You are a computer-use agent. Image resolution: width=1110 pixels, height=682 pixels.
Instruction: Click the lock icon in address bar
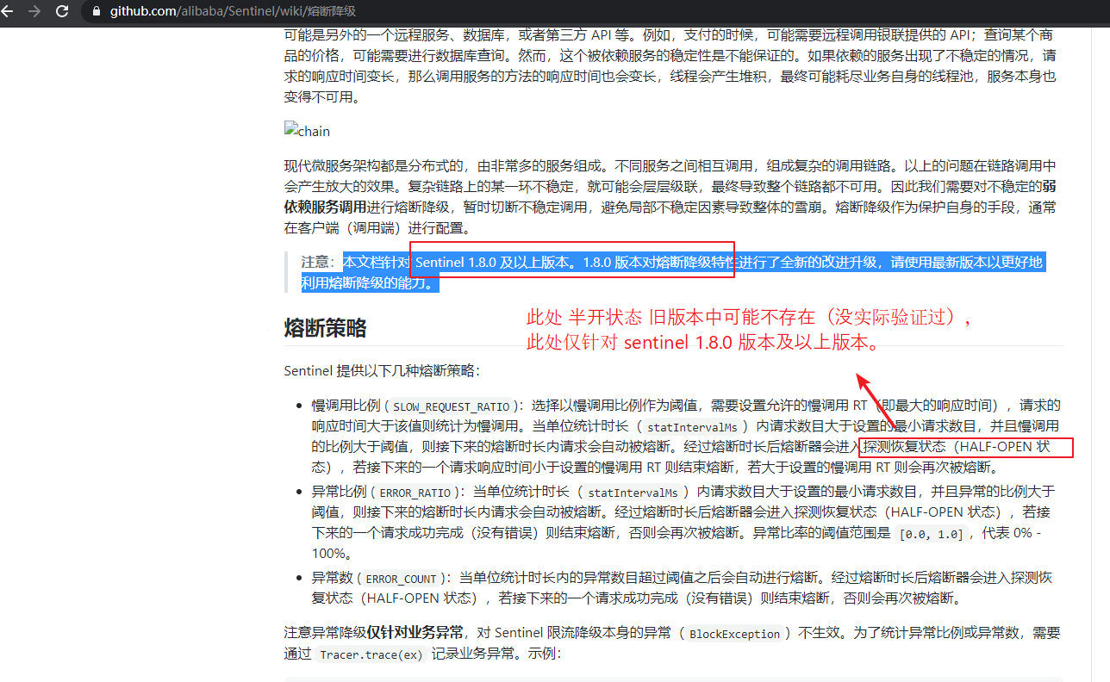tap(96, 11)
